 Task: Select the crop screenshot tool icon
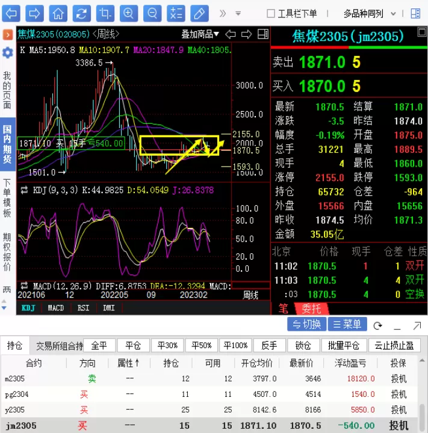105,13
